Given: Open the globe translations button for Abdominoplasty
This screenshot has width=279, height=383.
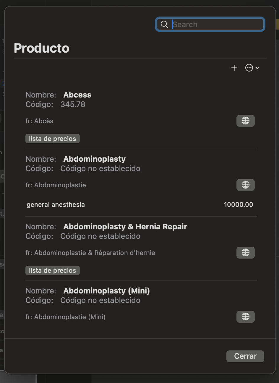Looking at the screenshot, I should tap(245, 185).
